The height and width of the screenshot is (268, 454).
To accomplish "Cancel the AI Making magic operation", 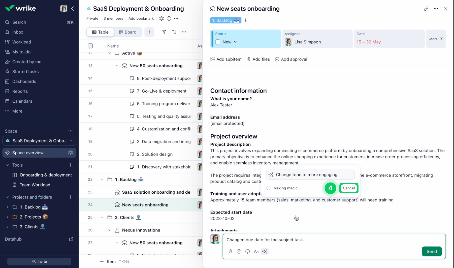I will (349, 188).
